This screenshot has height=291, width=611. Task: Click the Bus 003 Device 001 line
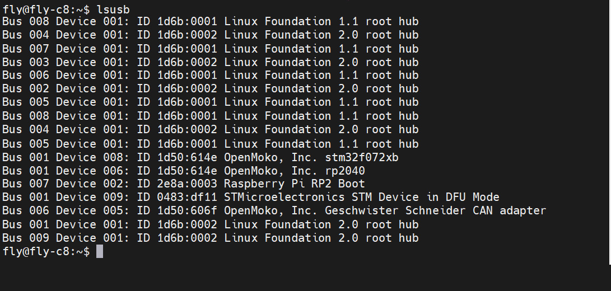[210, 62]
